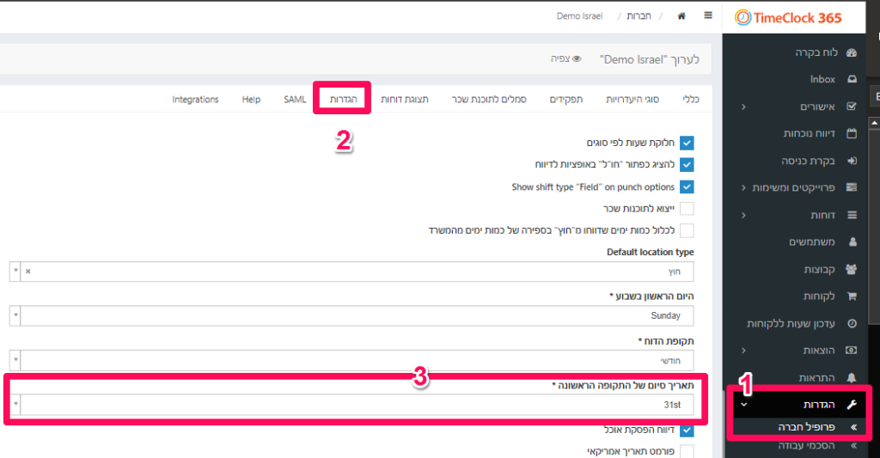Open the היום הראשון בשבוע Sunday dropdown

click(x=351, y=315)
